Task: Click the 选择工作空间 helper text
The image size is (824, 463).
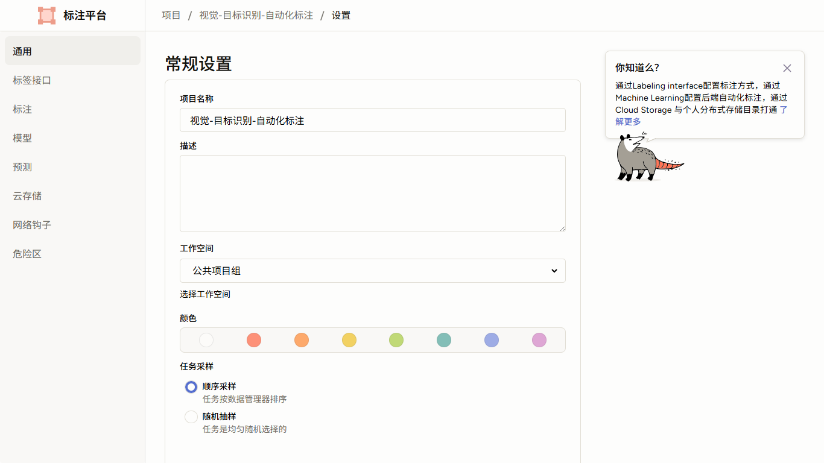Action: (x=205, y=294)
